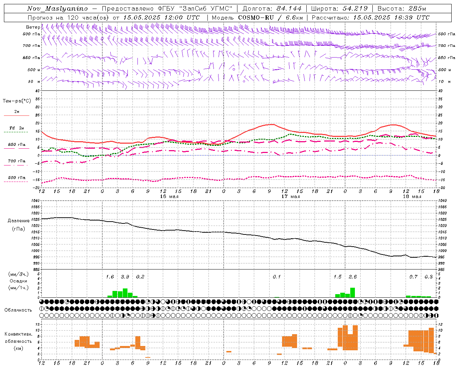
Task: Click "Прогноз на 120 часа(ов)" header text
Action: 69,18
